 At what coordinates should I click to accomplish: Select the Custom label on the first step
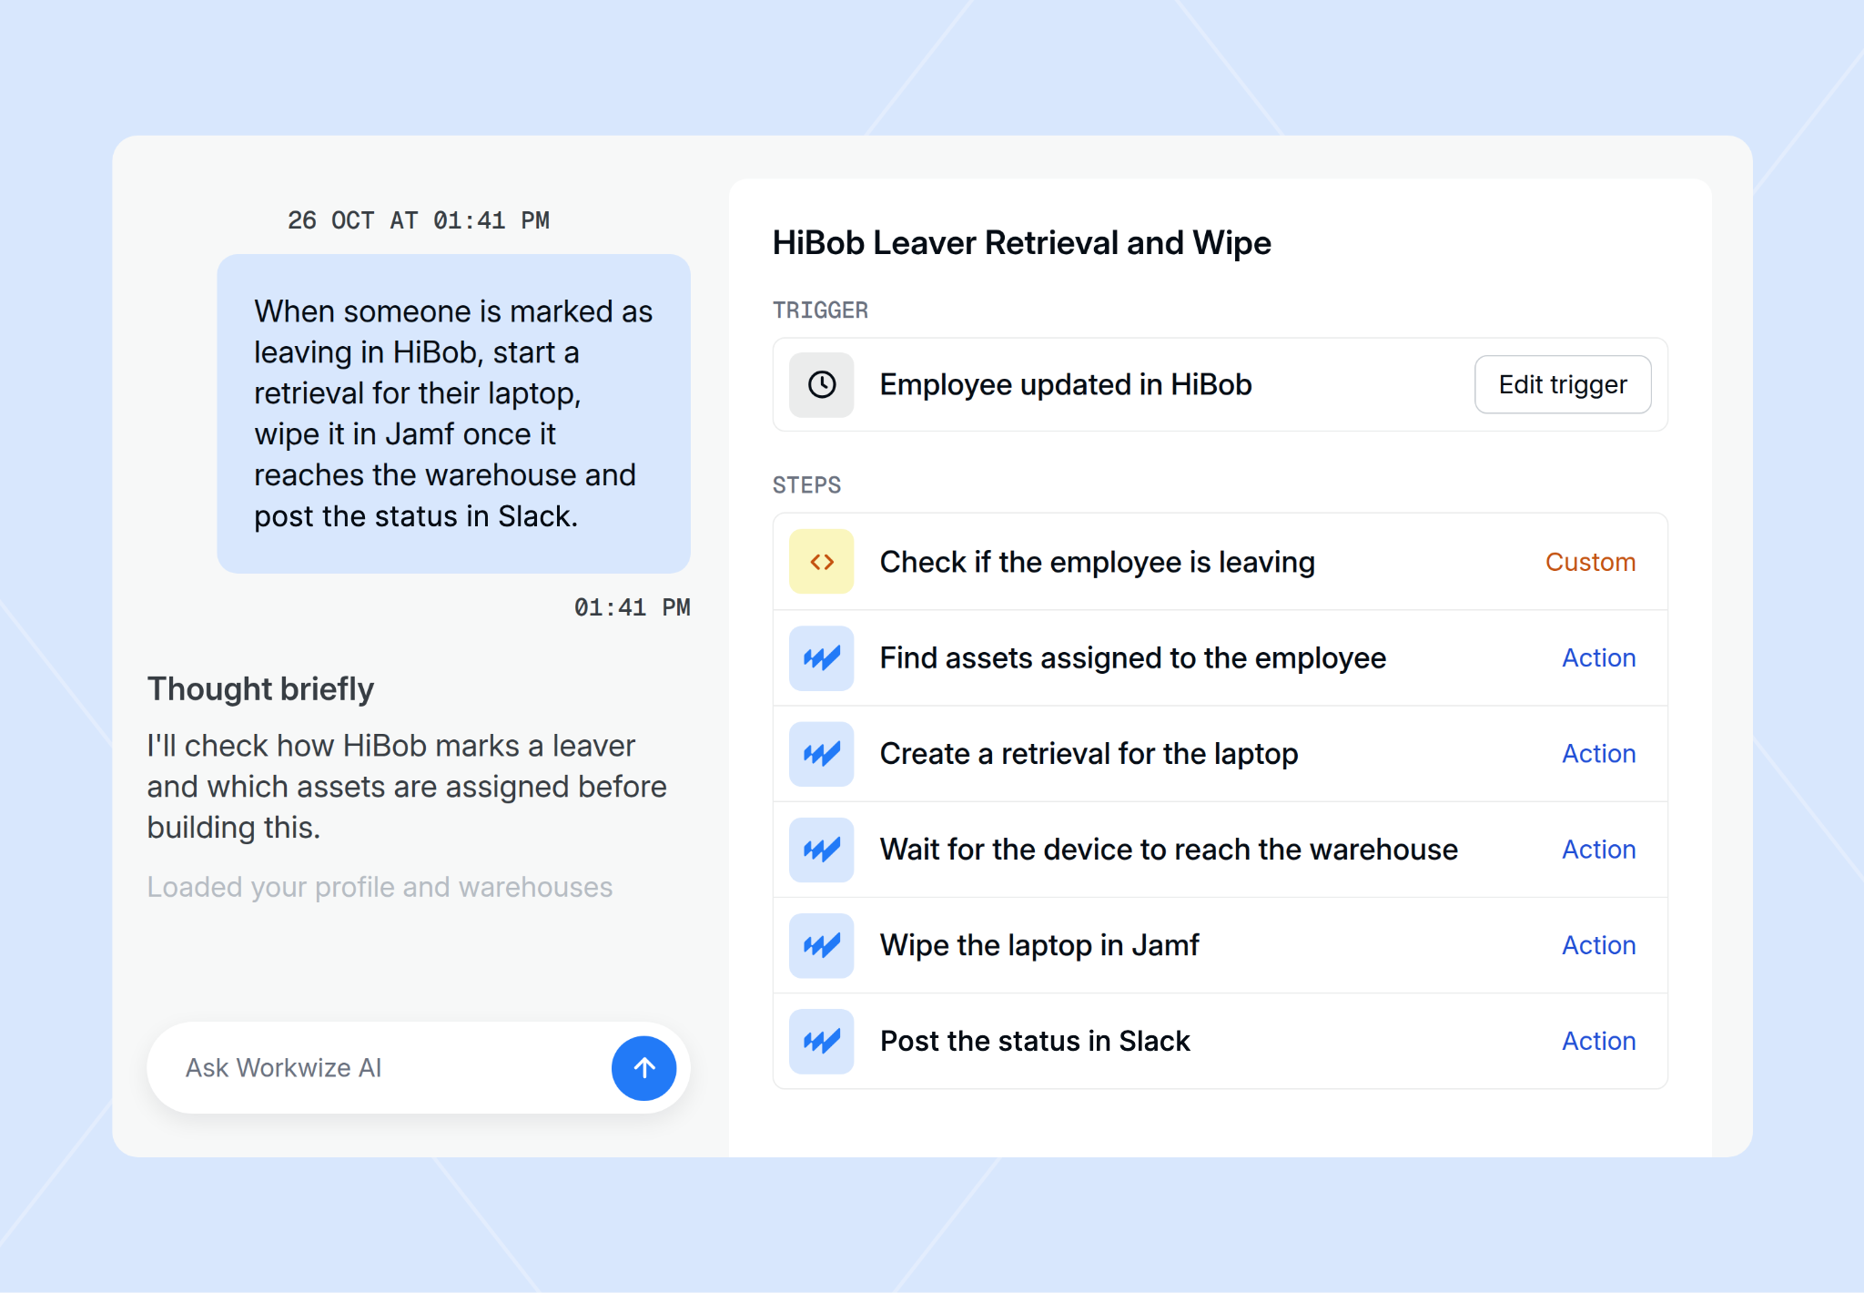pos(1590,562)
